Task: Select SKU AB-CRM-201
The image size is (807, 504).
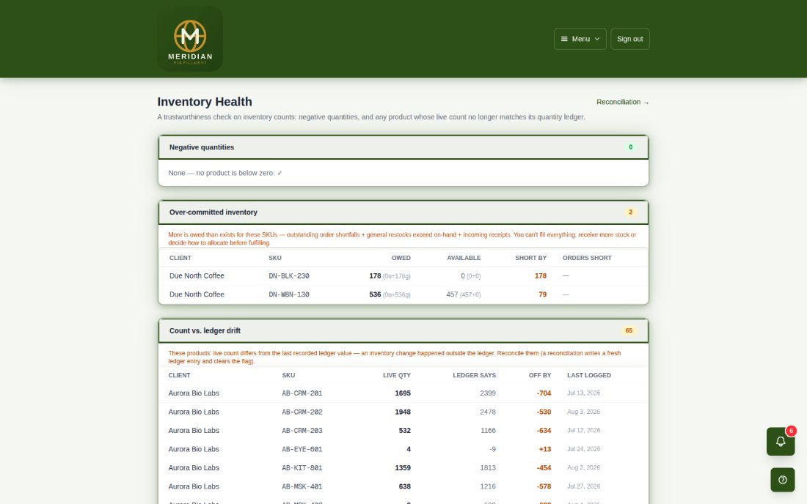Action: point(302,393)
